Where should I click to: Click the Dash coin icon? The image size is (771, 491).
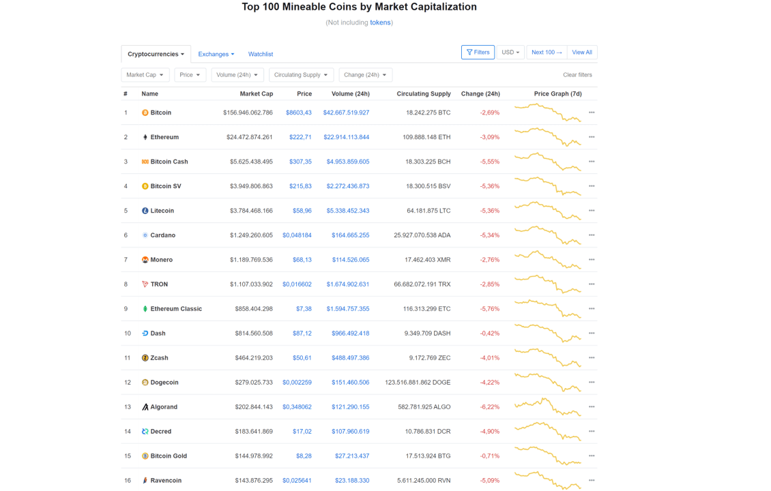pyautogui.click(x=145, y=333)
